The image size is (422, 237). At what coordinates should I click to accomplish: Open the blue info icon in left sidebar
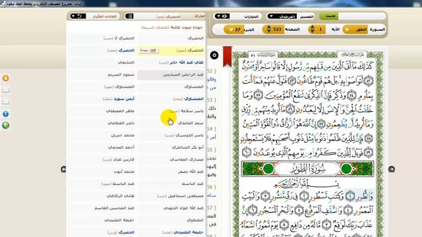coord(6,114)
